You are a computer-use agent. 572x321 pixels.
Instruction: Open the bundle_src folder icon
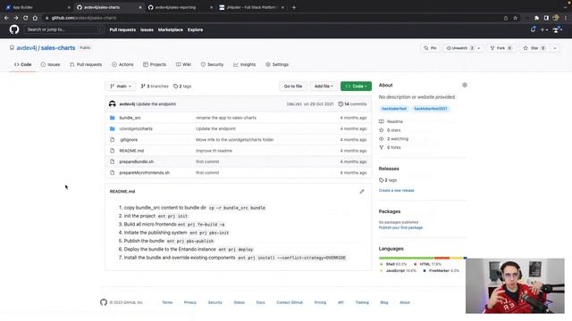[113, 118]
